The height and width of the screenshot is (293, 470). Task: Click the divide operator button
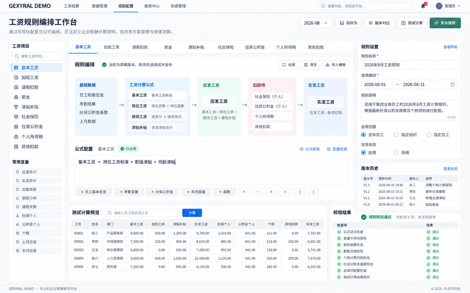[285, 192]
